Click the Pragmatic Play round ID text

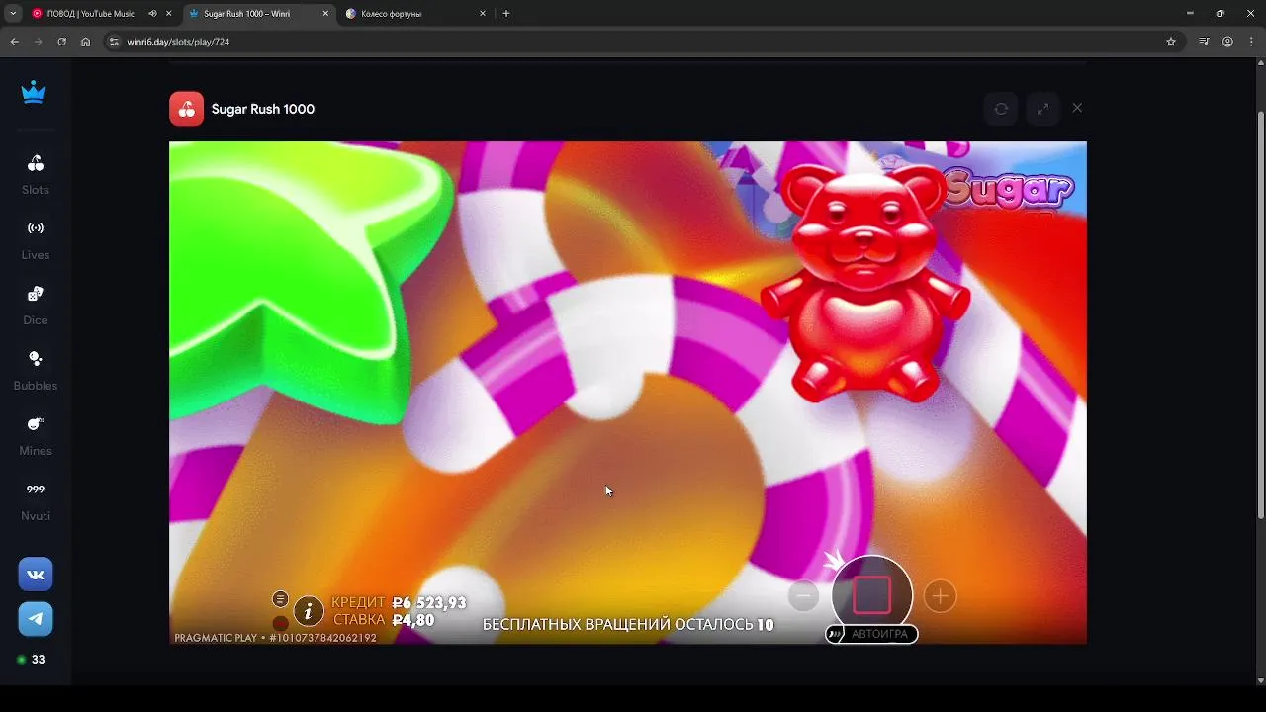coord(276,638)
